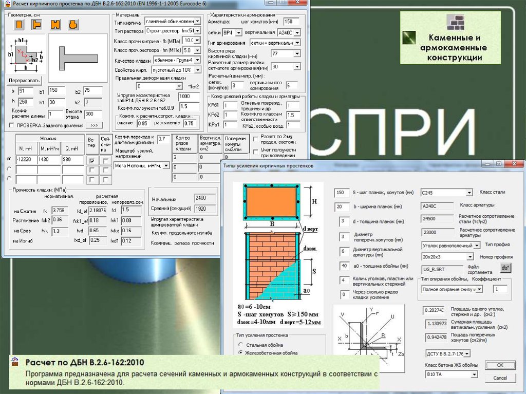Expand the Класс стали C245 dropdown

pyautogui.click(x=469, y=193)
